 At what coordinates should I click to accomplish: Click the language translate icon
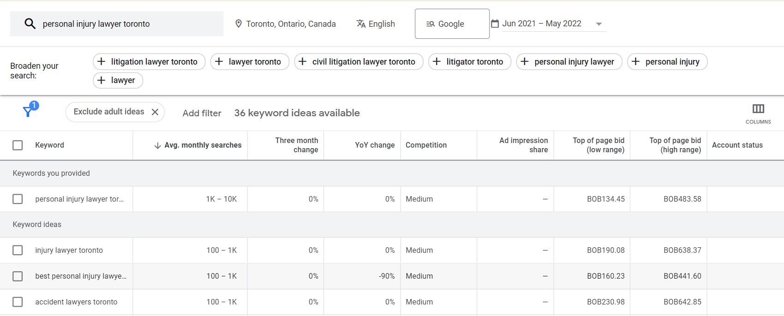point(361,24)
